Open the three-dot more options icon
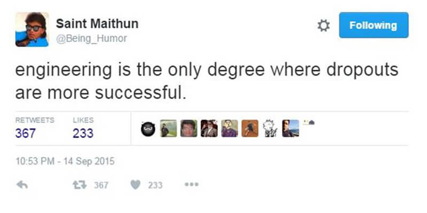427x213 pixels. point(192,185)
